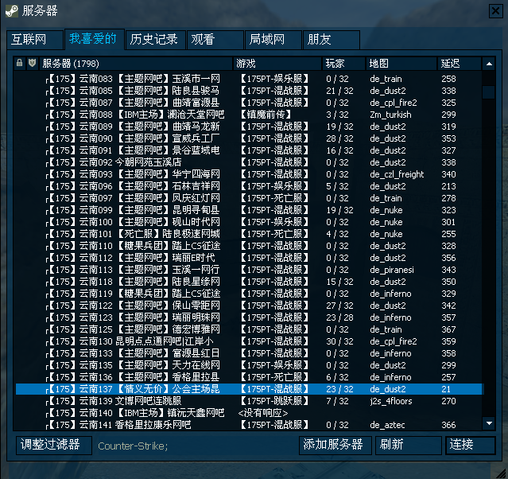
Task: Click the Steam logo icon in title bar
Action: 12,11
